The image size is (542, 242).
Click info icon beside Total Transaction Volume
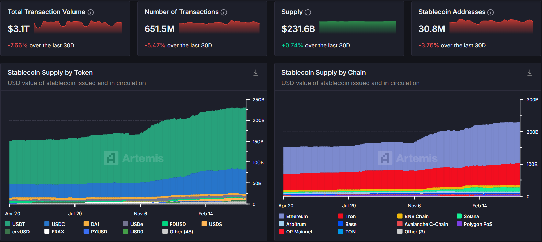(x=91, y=12)
